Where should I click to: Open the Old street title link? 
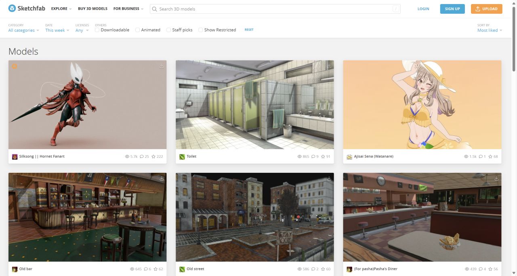[195, 269]
